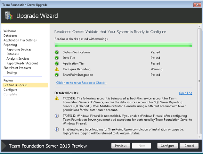The width and height of the screenshot is (203, 154).
Task: Click the Data Tier passed checkmark icon
Action: pyautogui.click(x=57, y=58)
